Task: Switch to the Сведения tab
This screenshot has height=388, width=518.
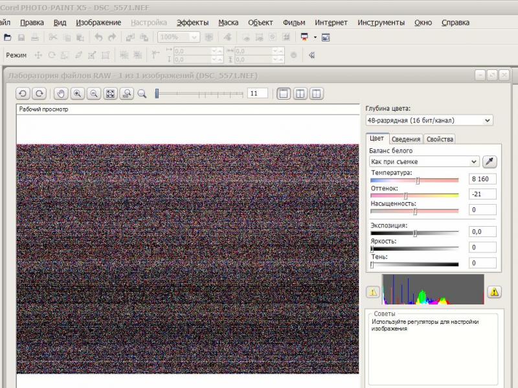Action: pyautogui.click(x=406, y=139)
